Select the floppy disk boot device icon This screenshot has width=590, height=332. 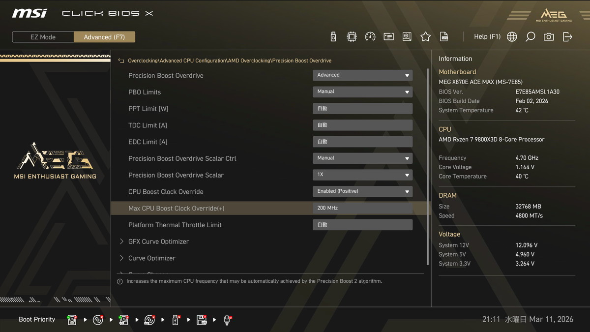click(202, 320)
